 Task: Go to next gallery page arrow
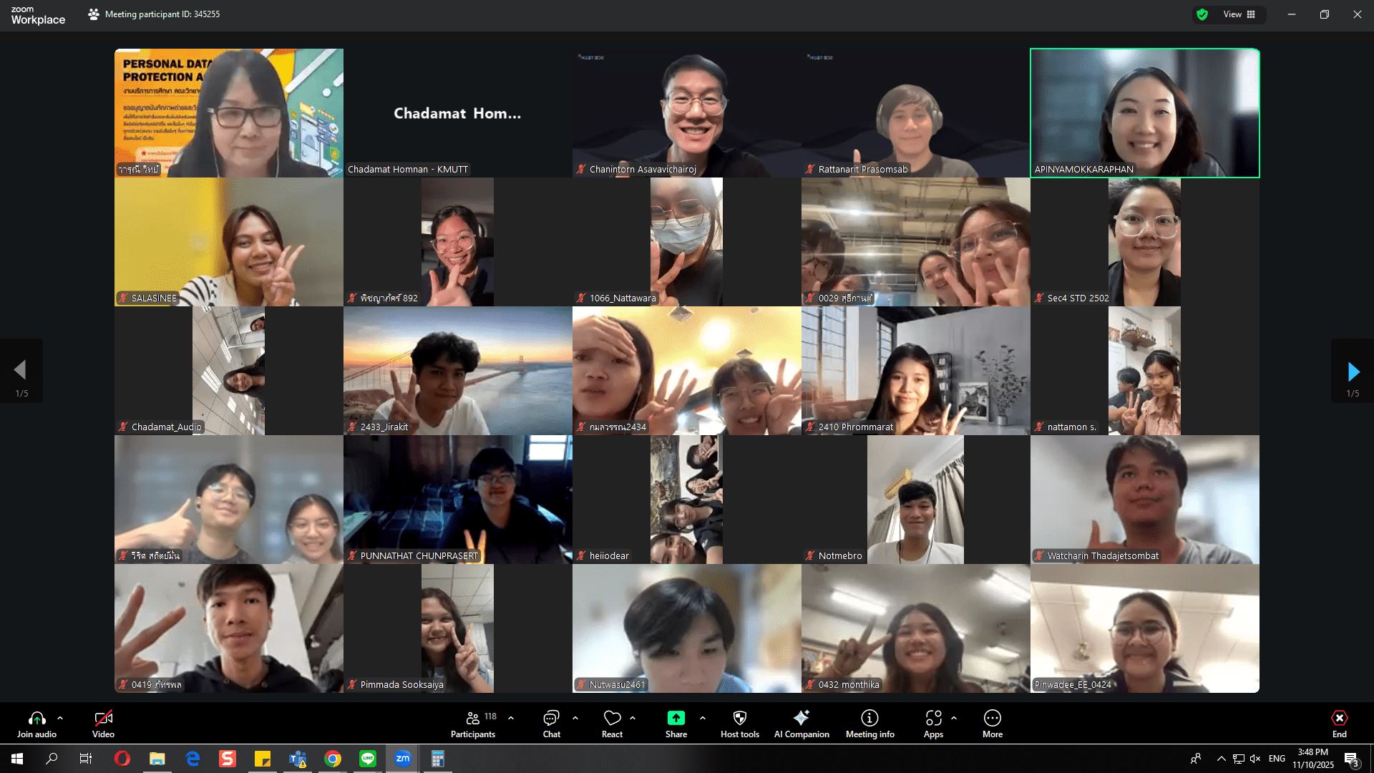tap(1353, 371)
